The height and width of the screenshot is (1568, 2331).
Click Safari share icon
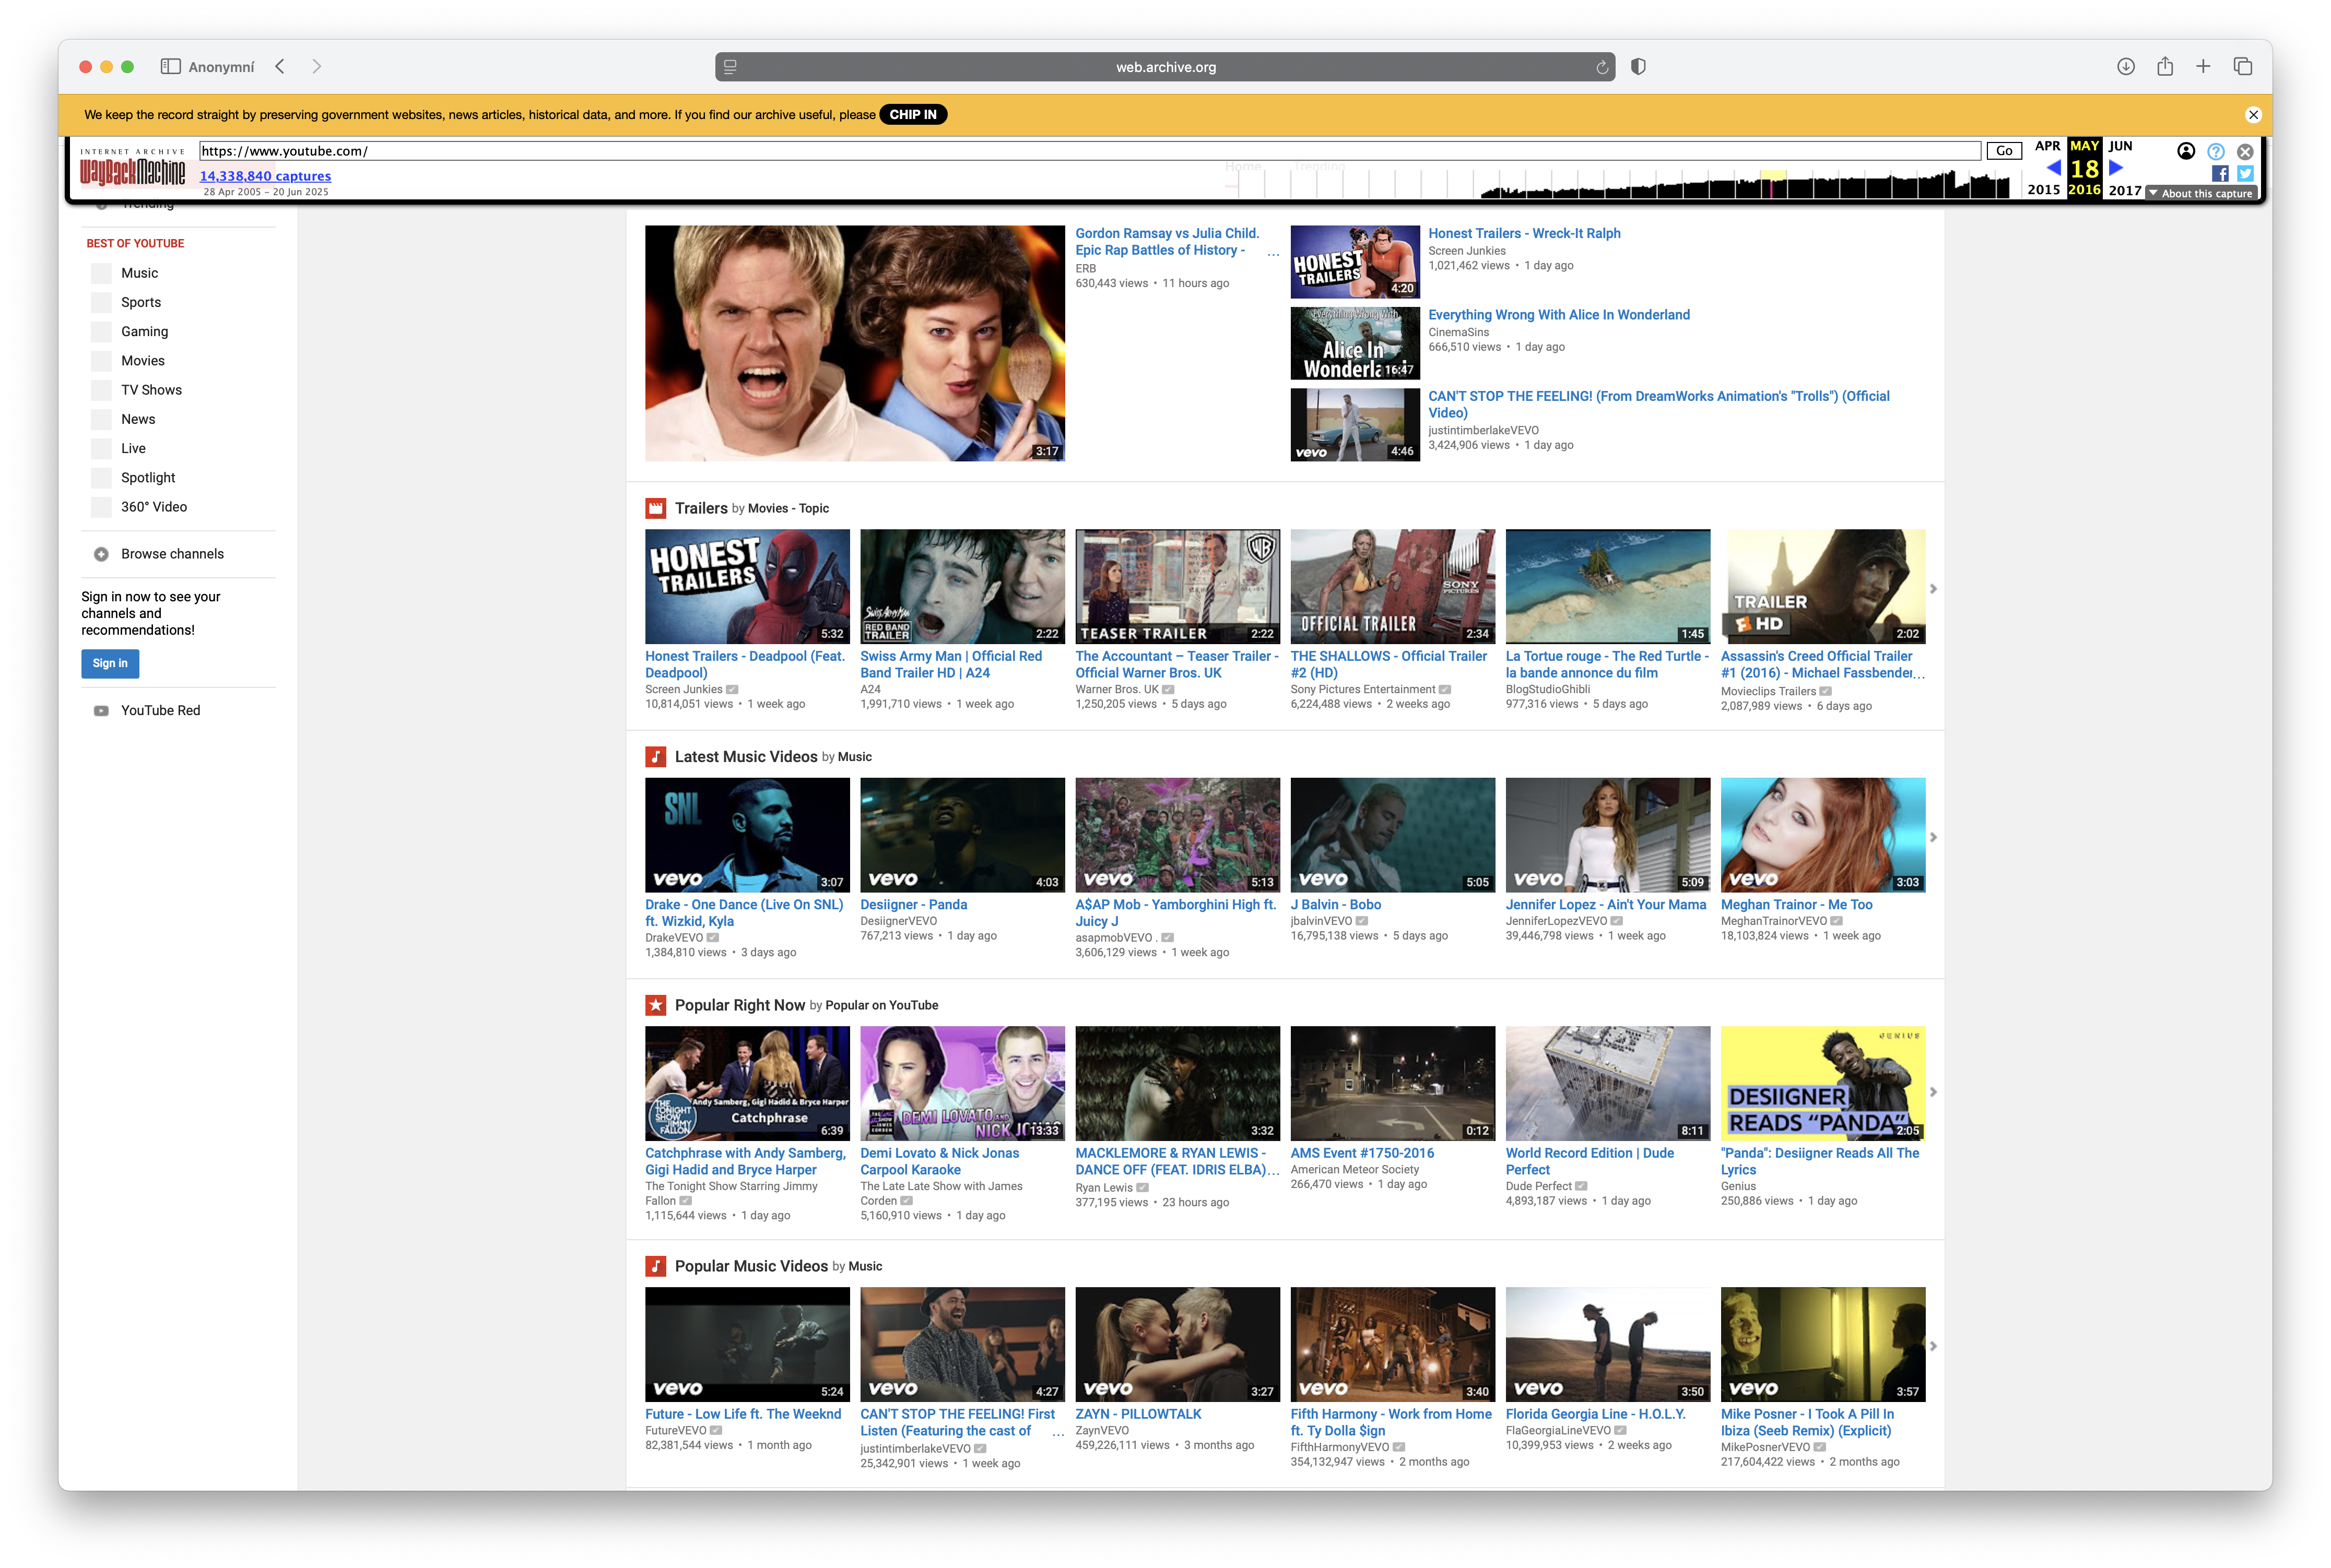pos(2164,67)
